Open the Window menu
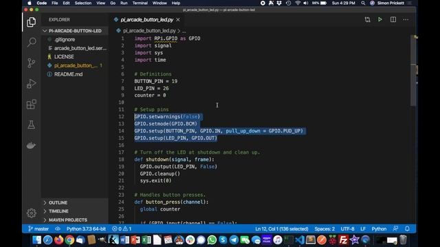 pyautogui.click(x=159, y=3)
